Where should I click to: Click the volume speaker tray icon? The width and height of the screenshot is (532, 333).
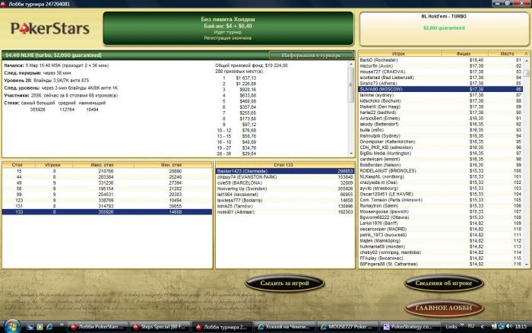pyautogui.click(x=509, y=326)
